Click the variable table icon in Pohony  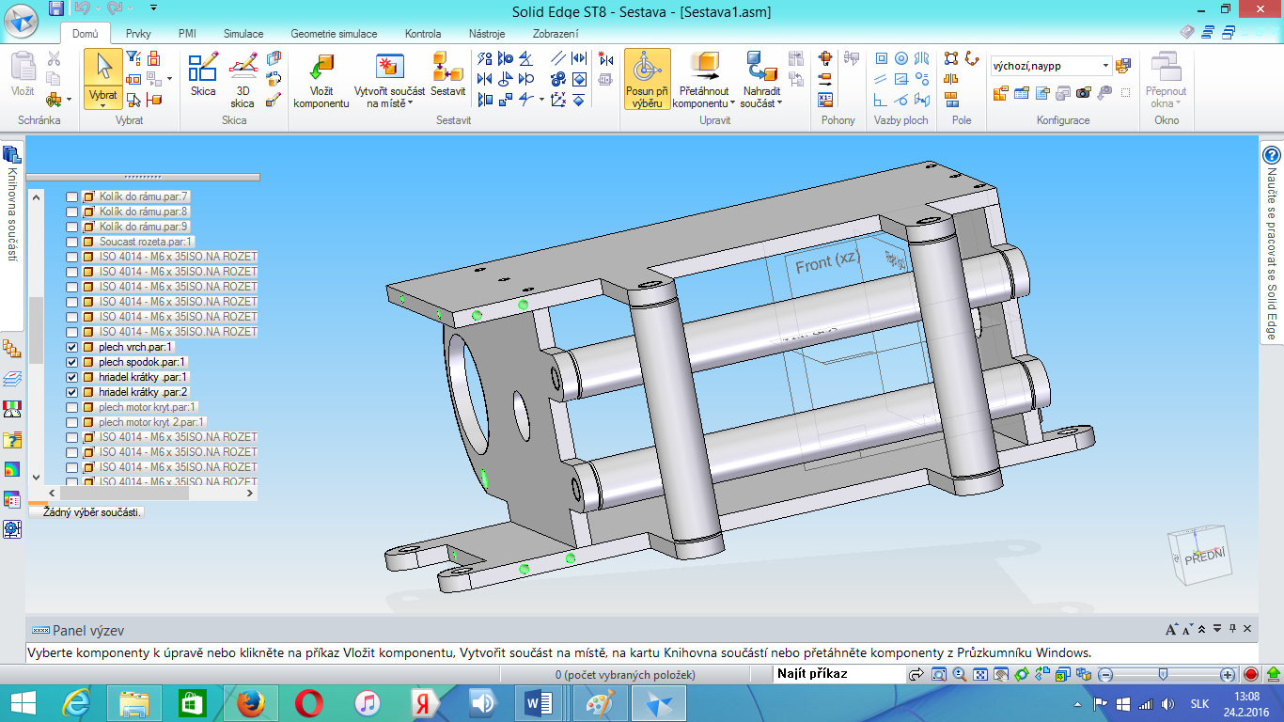[825, 100]
